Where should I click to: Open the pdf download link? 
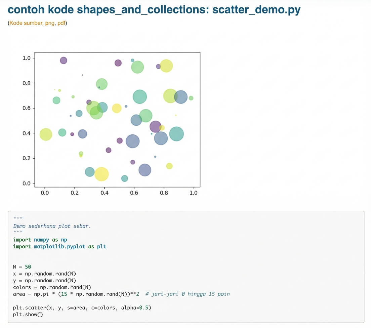(x=61, y=24)
